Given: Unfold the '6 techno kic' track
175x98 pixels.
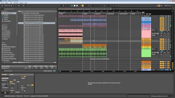Looking at the screenshot, I should (x=142, y=26).
